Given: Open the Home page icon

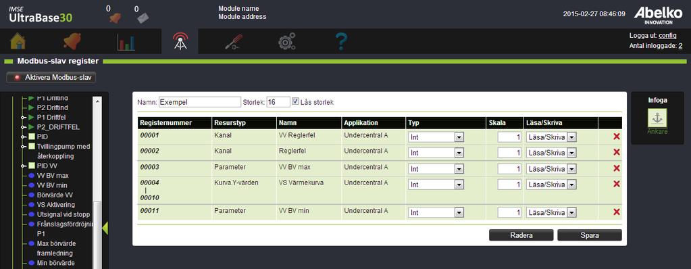Looking at the screenshot, I should coord(18,41).
